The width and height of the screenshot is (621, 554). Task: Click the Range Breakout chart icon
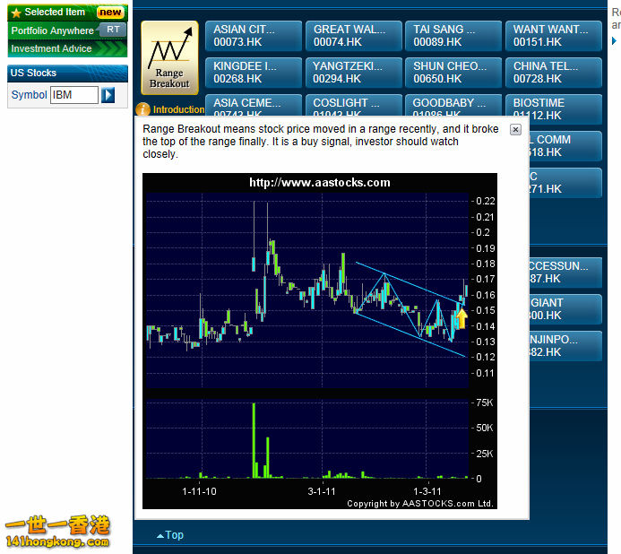click(x=169, y=58)
